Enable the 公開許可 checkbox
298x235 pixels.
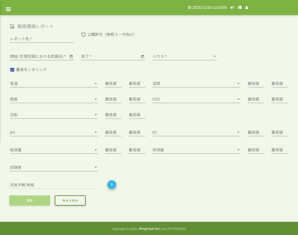tap(84, 35)
